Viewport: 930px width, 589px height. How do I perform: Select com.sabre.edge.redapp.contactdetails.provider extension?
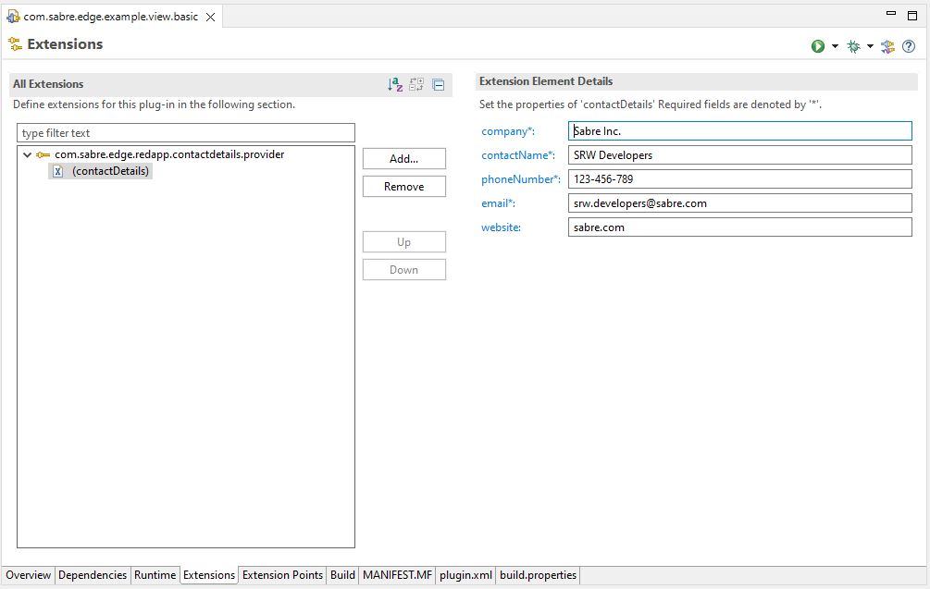[169, 154]
